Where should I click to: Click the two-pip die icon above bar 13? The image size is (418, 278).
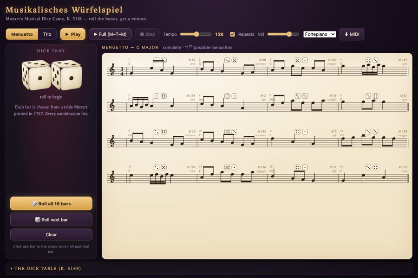[x=157, y=167]
